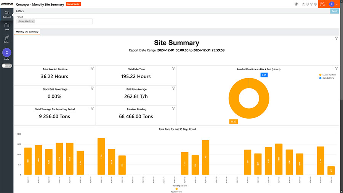The image size is (343, 193).
Task: Go to Explore in the sidebar
Action: pyautogui.click(x=7, y=39)
